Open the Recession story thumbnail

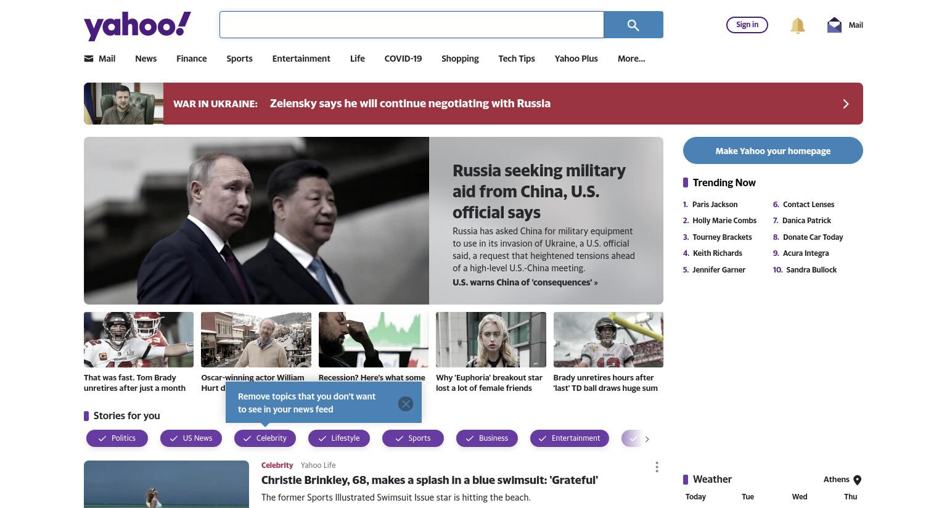coord(374,340)
